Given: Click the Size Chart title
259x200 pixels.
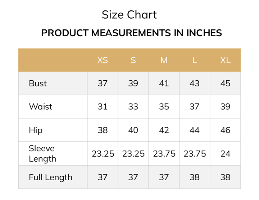Looking at the screenshot, I should point(129,15).
